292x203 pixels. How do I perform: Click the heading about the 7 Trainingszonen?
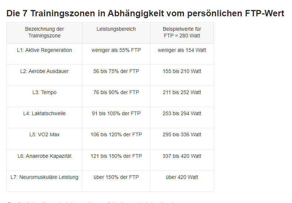pos(145,14)
